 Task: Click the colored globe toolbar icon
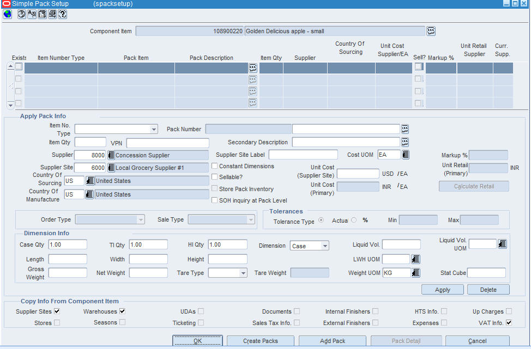(x=8, y=14)
